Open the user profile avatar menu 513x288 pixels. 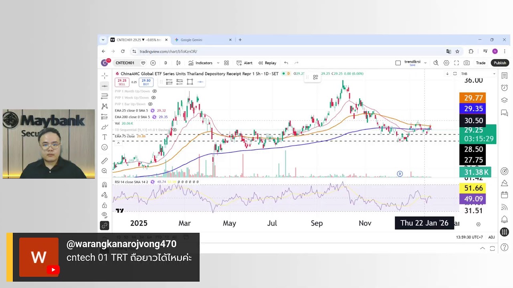coord(105,62)
